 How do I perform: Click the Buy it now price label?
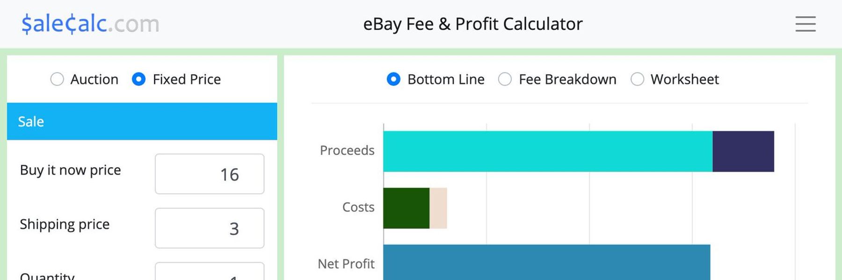[x=70, y=170]
